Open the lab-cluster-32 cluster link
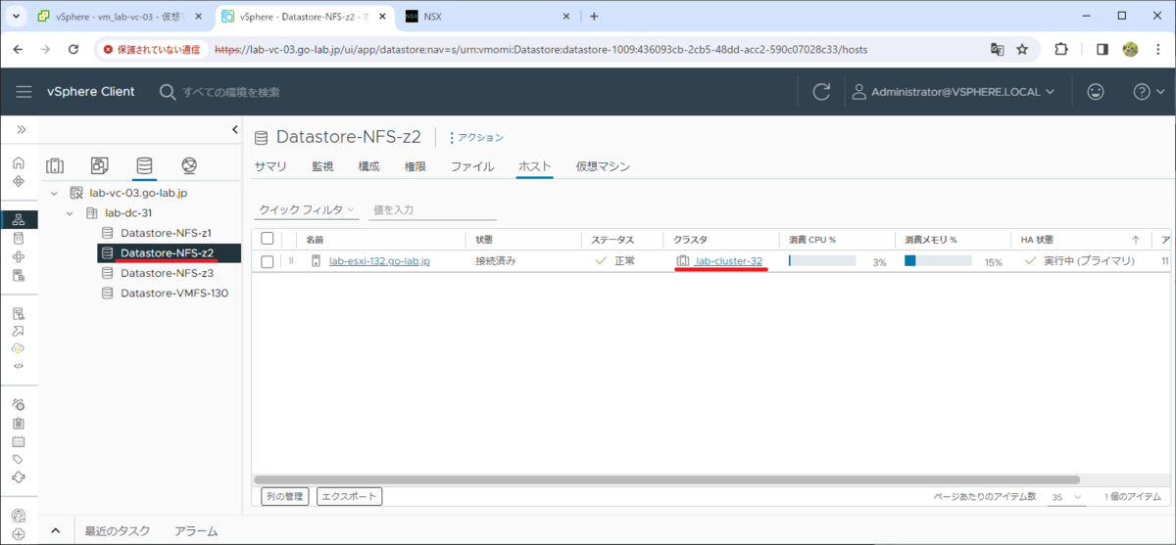The height and width of the screenshot is (545, 1176). click(x=728, y=261)
